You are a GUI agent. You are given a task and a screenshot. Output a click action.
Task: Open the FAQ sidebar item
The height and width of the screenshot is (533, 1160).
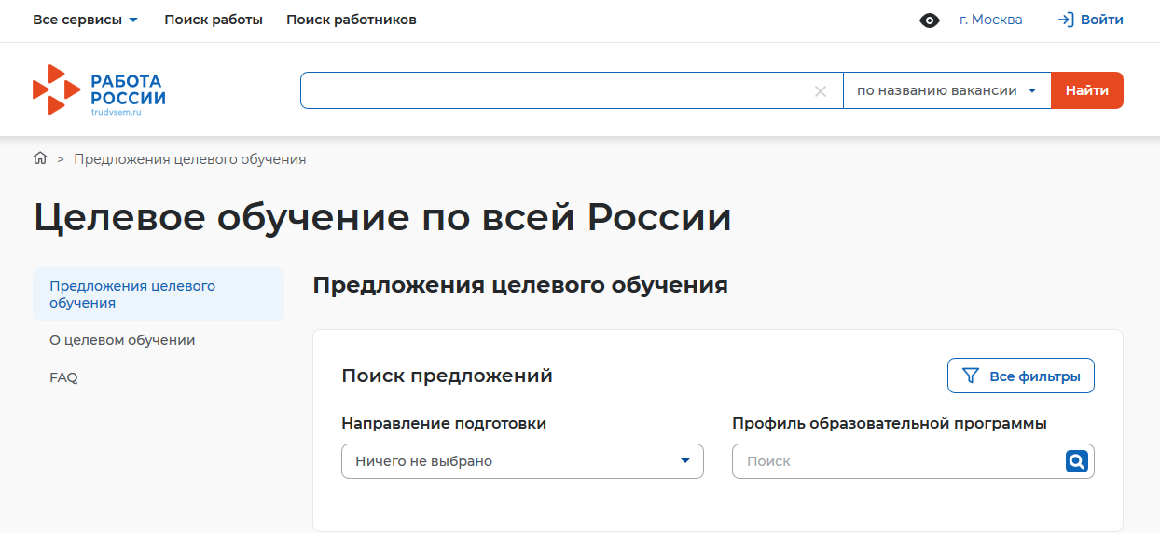coord(63,377)
